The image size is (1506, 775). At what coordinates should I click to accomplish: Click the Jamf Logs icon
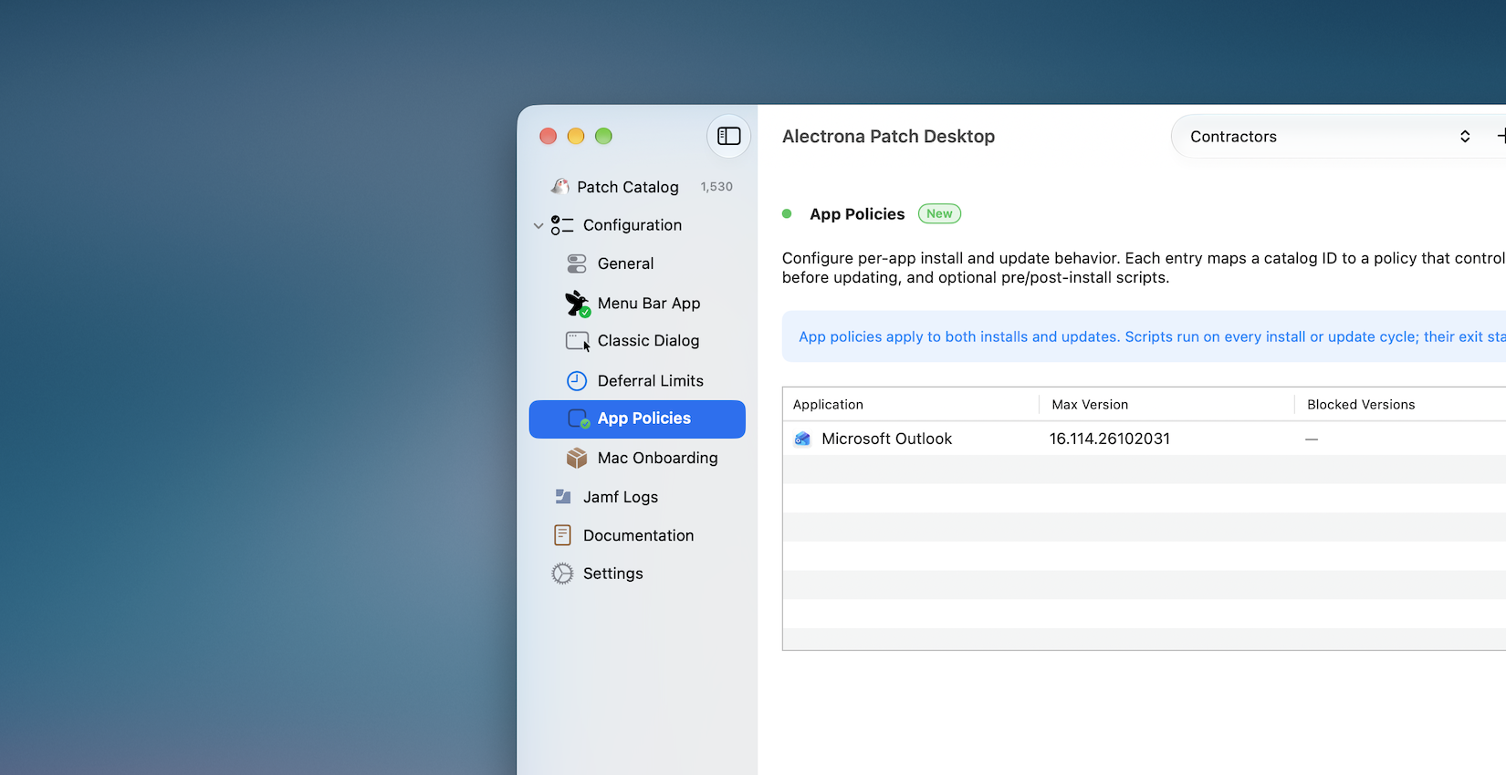point(563,497)
